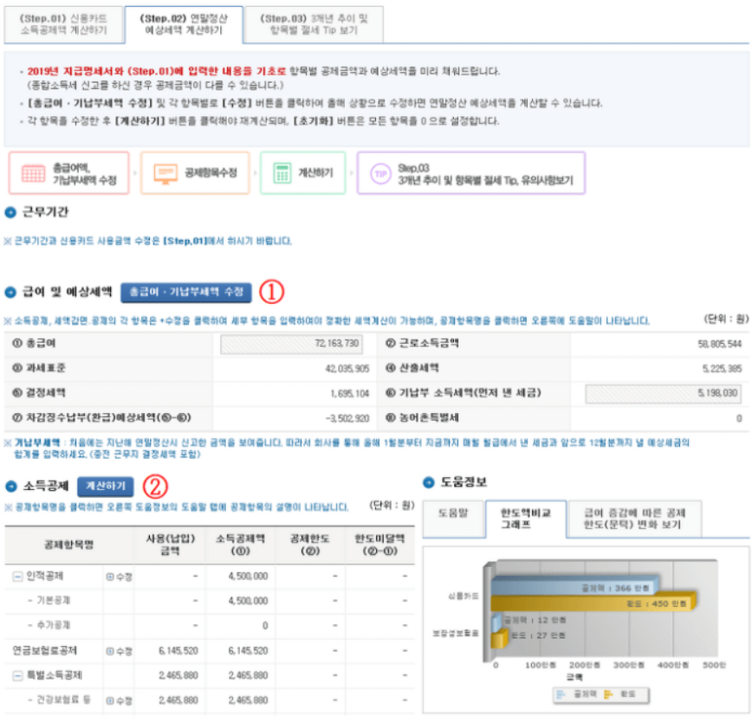This screenshot has height=716, width=752.
Task: Click the green 계산하기 step box
Action: (x=302, y=173)
